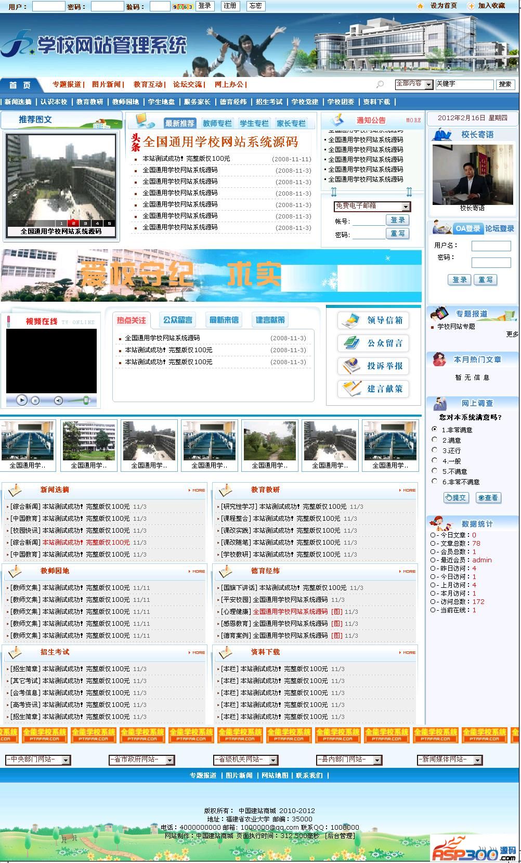This screenshot has height=863, width=521.
Task: Open 学校党建 in the blue sub-navigation
Action: (305, 102)
